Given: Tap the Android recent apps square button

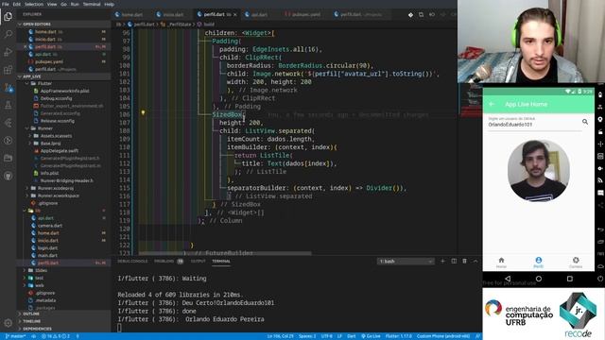Looking at the screenshot, I should click(569, 279).
